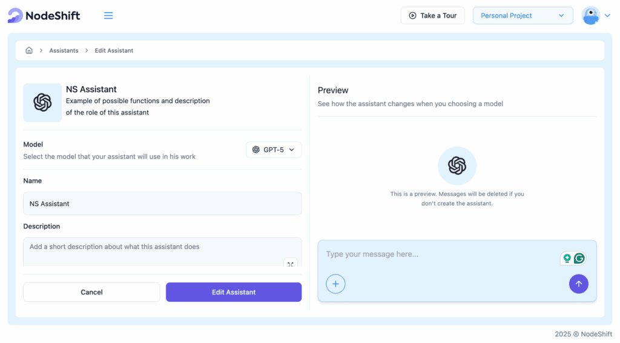This screenshot has width=620, height=343.
Task: Send message with the arrow-up icon
Action: tap(578, 284)
